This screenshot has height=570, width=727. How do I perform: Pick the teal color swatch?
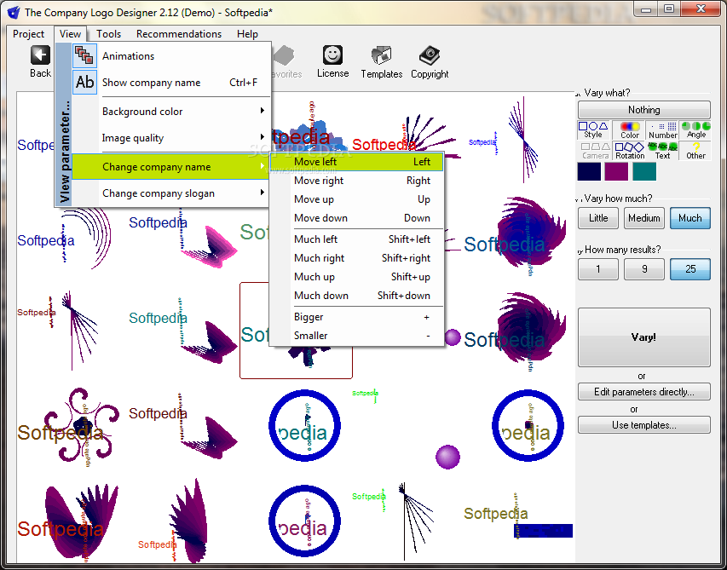point(644,172)
